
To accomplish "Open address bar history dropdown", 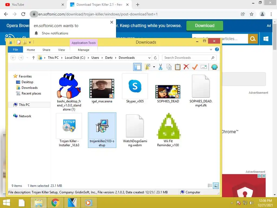I will pyautogui.click(x=149, y=58).
